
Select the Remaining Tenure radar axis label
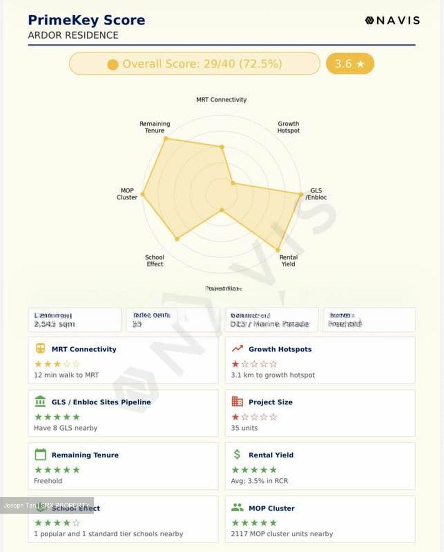click(x=155, y=127)
